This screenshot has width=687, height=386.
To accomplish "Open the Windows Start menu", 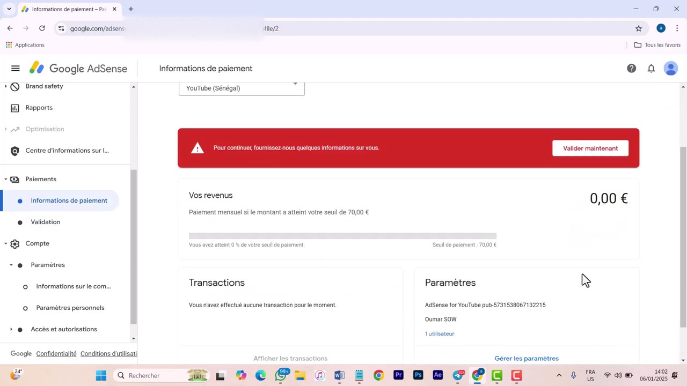I will click(x=101, y=375).
